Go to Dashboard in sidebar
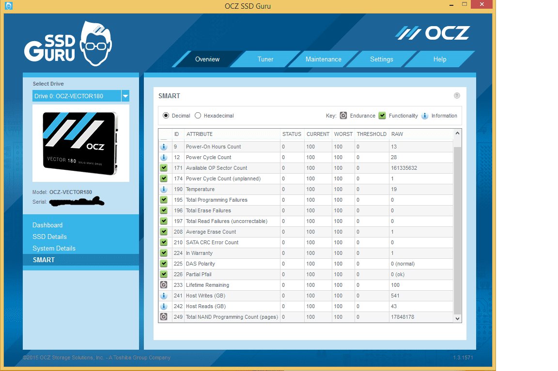The width and height of the screenshot is (558, 371). [47, 225]
